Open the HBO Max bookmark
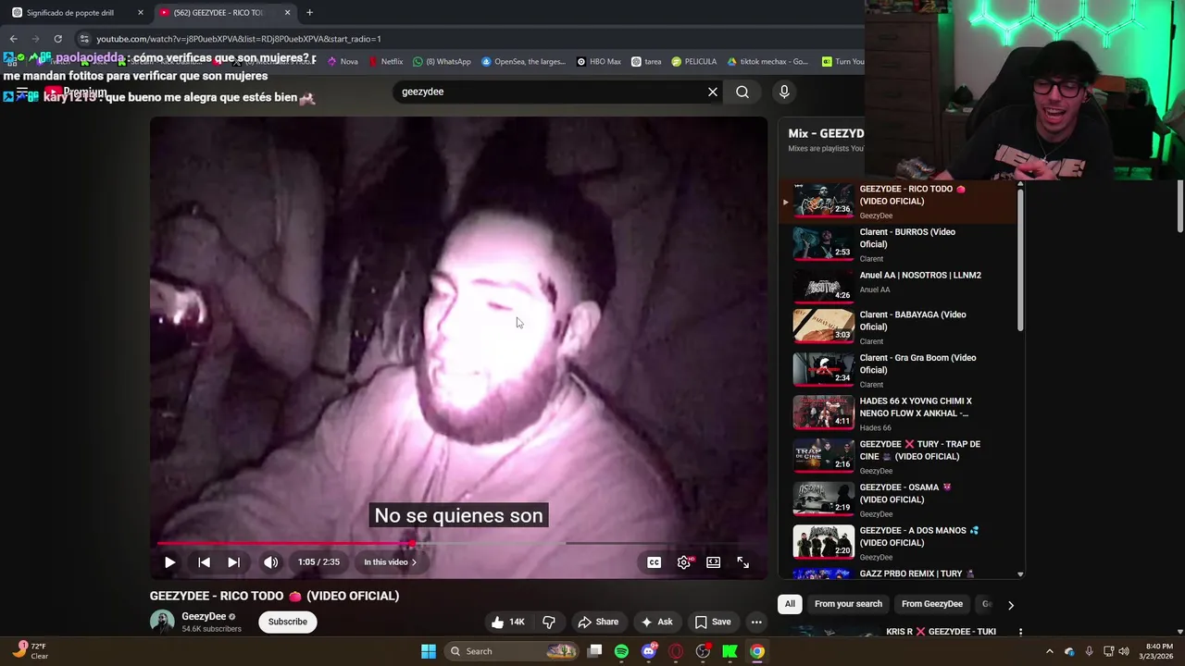The width and height of the screenshot is (1185, 666). coord(598,62)
